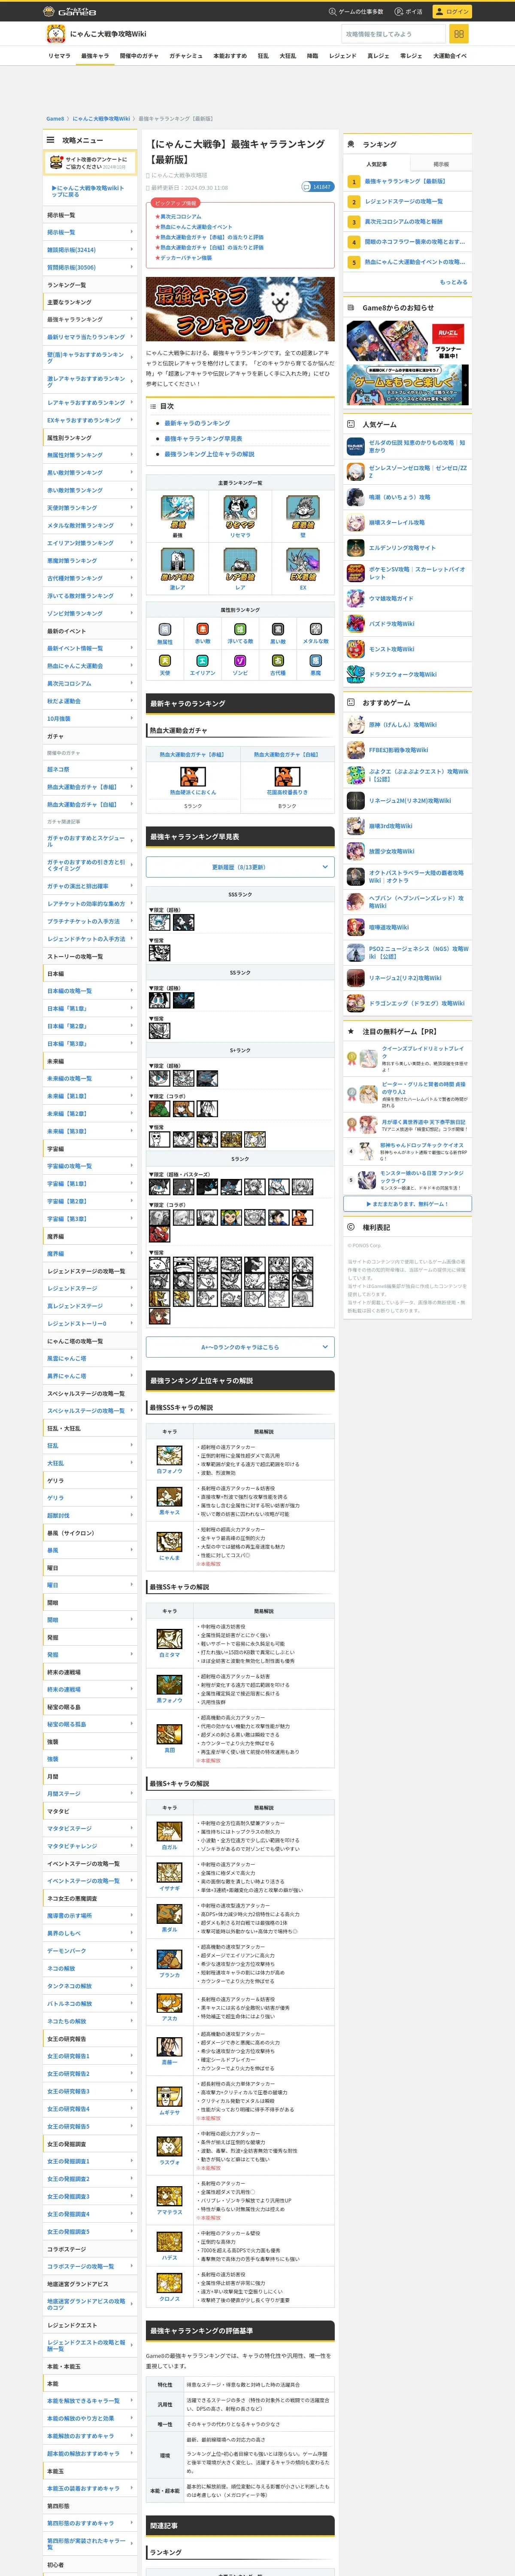This screenshot has height=2576, width=515.
Task: Open レジェンドステージの攻略一覧 ranking entry
Action: pos(404,201)
